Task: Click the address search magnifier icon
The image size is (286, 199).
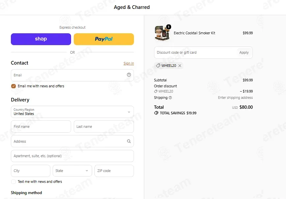Action: point(129,141)
